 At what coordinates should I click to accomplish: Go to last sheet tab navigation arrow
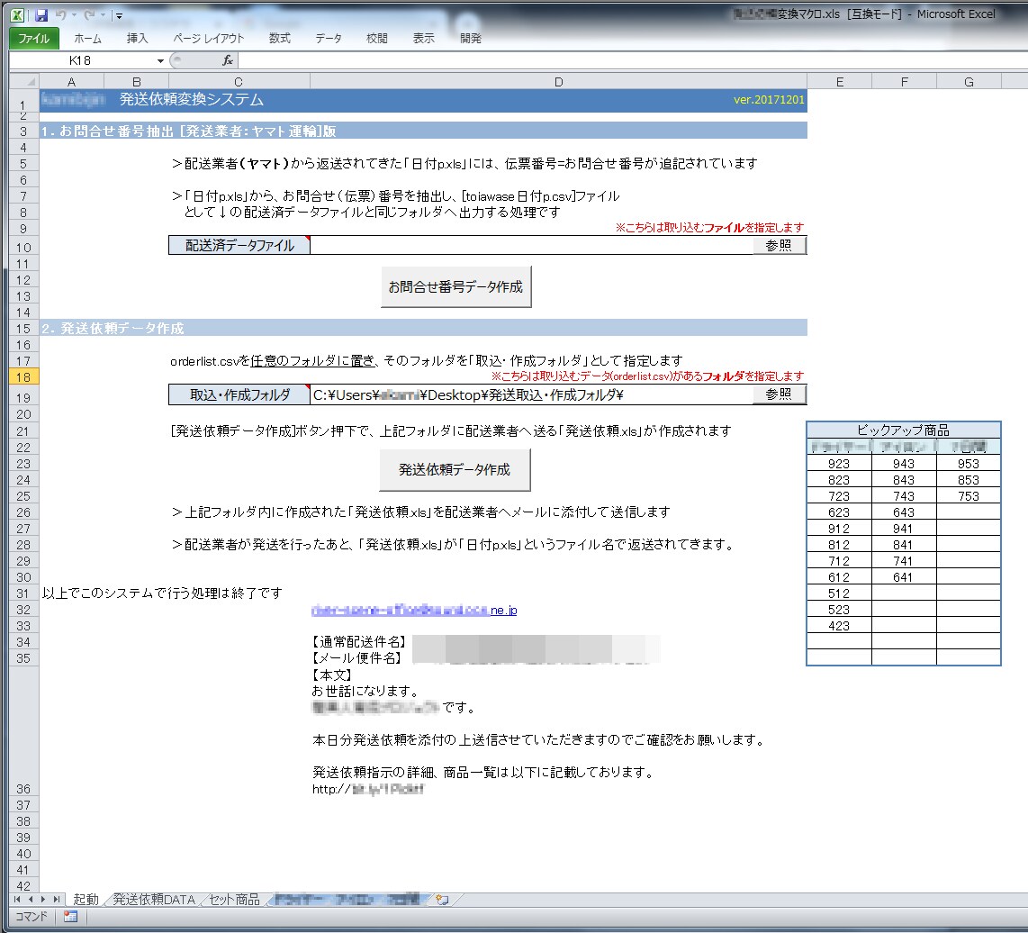[x=57, y=899]
